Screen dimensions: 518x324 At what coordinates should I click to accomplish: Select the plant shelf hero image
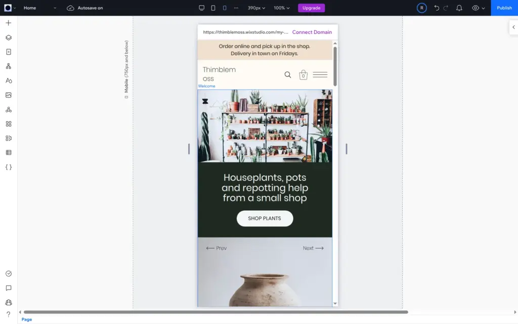pos(265,126)
